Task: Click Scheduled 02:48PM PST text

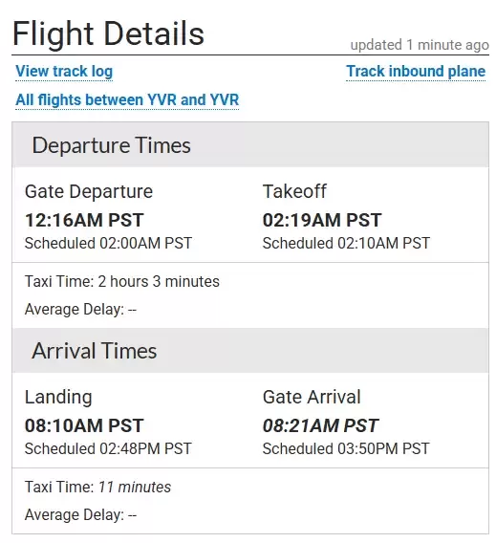Action: (x=108, y=448)
